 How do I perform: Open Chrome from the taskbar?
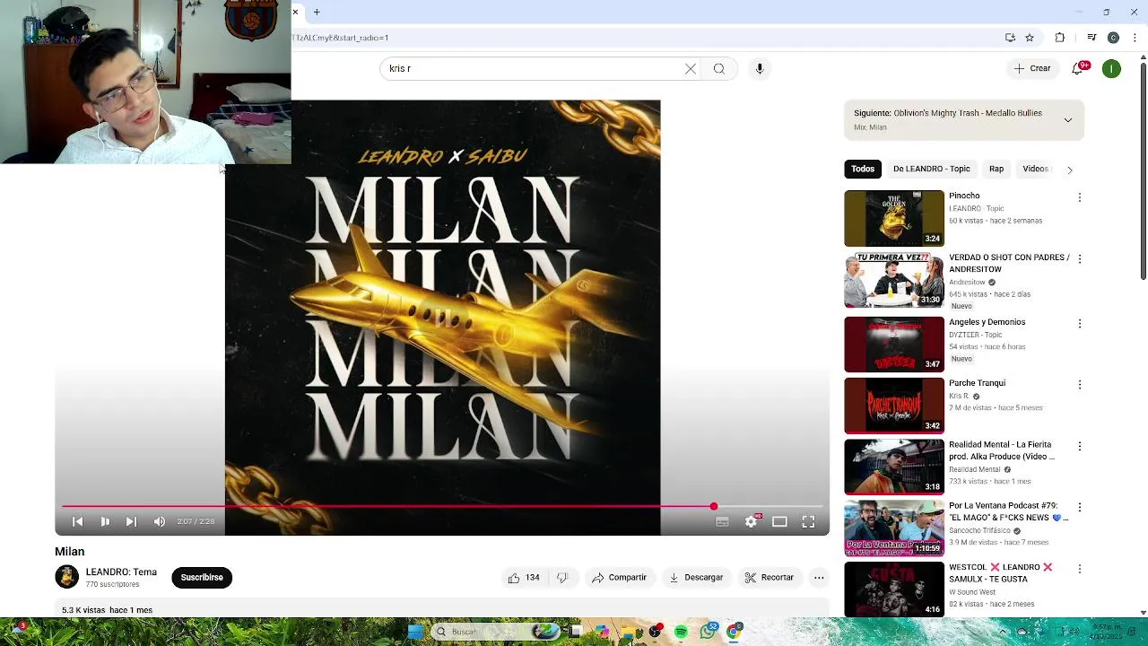[734, 632]
